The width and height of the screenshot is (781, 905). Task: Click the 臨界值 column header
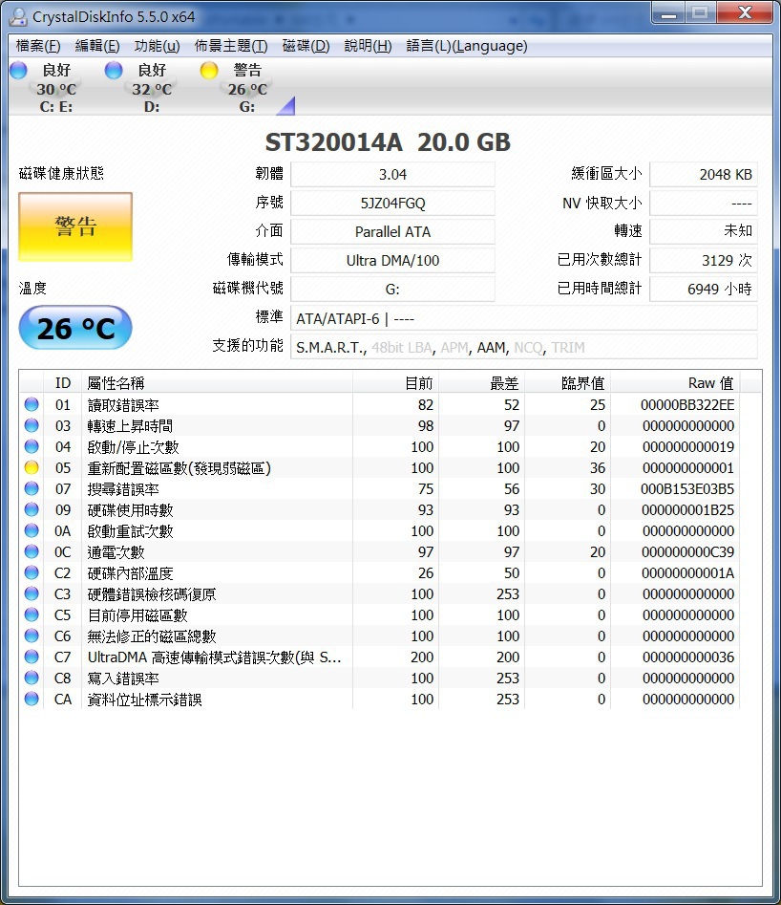(x=567, y=383)
